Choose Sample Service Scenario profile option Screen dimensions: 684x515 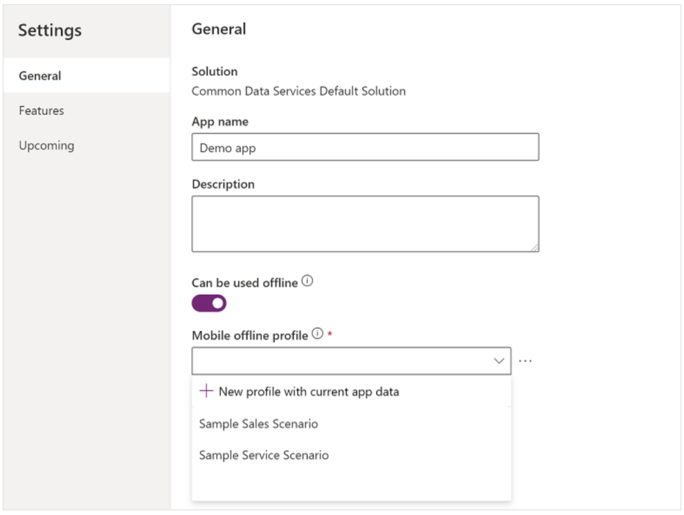click(x=264, y=455)
